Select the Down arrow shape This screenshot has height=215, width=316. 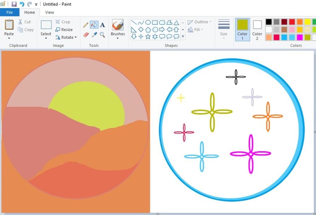(x=134, y=36)
